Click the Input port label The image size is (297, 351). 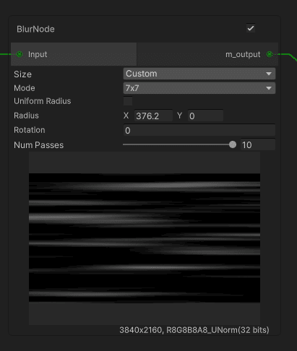(38, 54)
